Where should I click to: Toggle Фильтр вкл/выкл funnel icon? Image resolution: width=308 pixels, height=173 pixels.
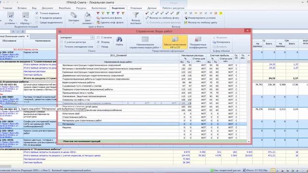point(136,18)
